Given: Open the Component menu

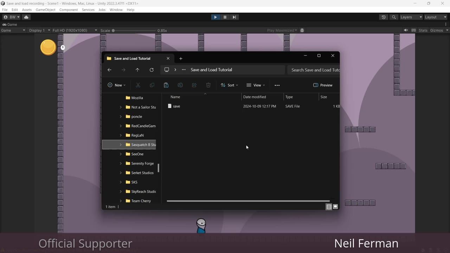Looking at the screenshot, I should point(69,10).
